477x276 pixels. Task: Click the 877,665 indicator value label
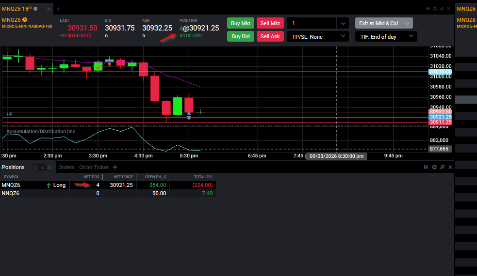click(x=440, y=149)
